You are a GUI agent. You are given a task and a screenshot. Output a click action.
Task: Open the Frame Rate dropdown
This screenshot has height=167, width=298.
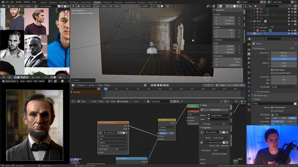[284, 87]
